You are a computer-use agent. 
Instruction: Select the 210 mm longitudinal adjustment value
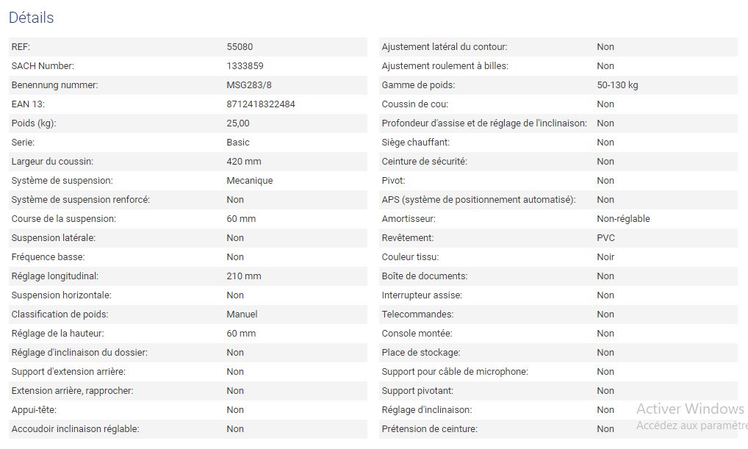[243, 276]
